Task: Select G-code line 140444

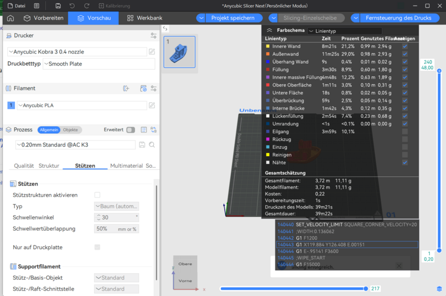Action: coord(347,251)
